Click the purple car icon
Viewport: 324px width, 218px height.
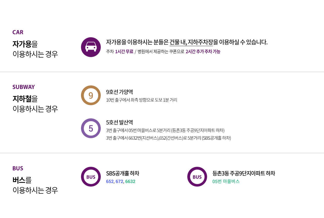coord(91,47)
